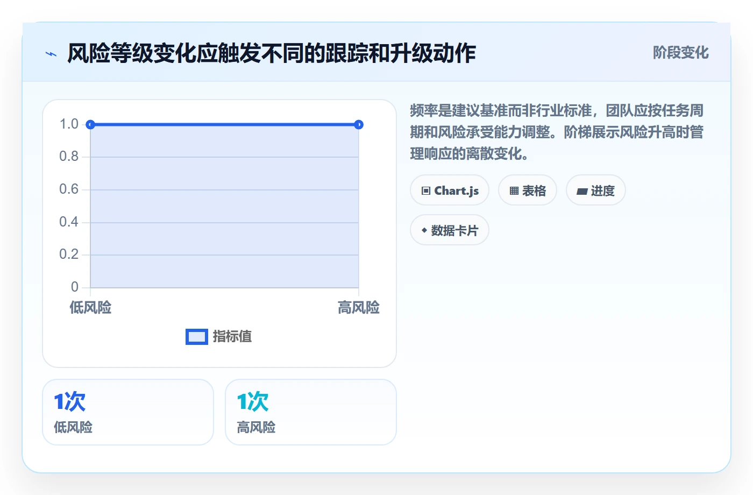Click the 低风险 x-axis label
Image resolution: width=753 pixels, height=495 pixels.
90,308
